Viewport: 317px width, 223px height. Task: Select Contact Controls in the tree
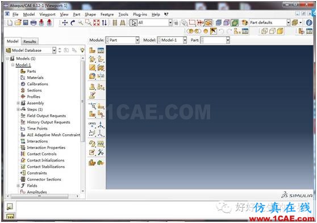(x=41, y=154)
